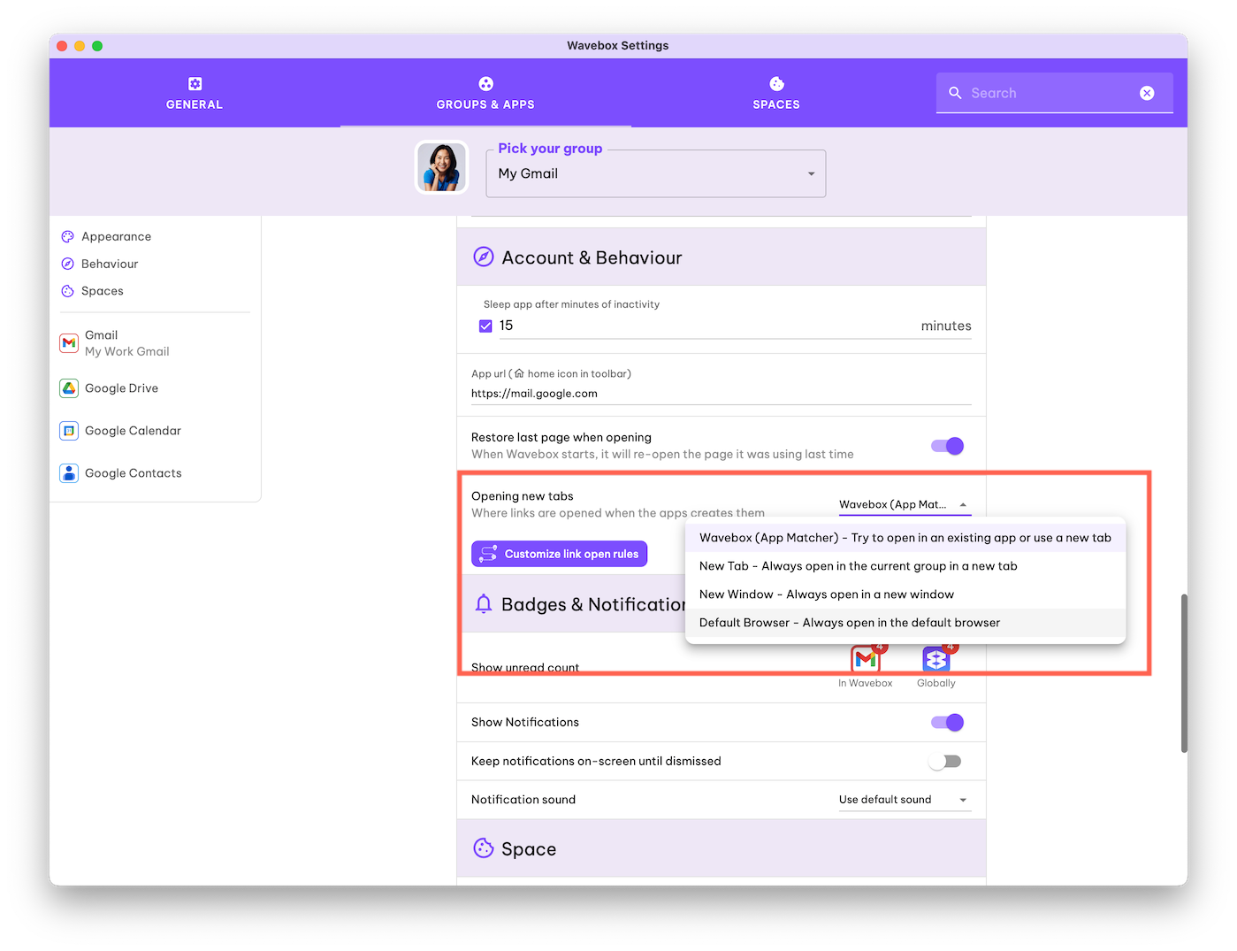Uncheck the sleep app after inactivity checkbox
Viewport: 1237px width, 951px height.
coord(485,326)
